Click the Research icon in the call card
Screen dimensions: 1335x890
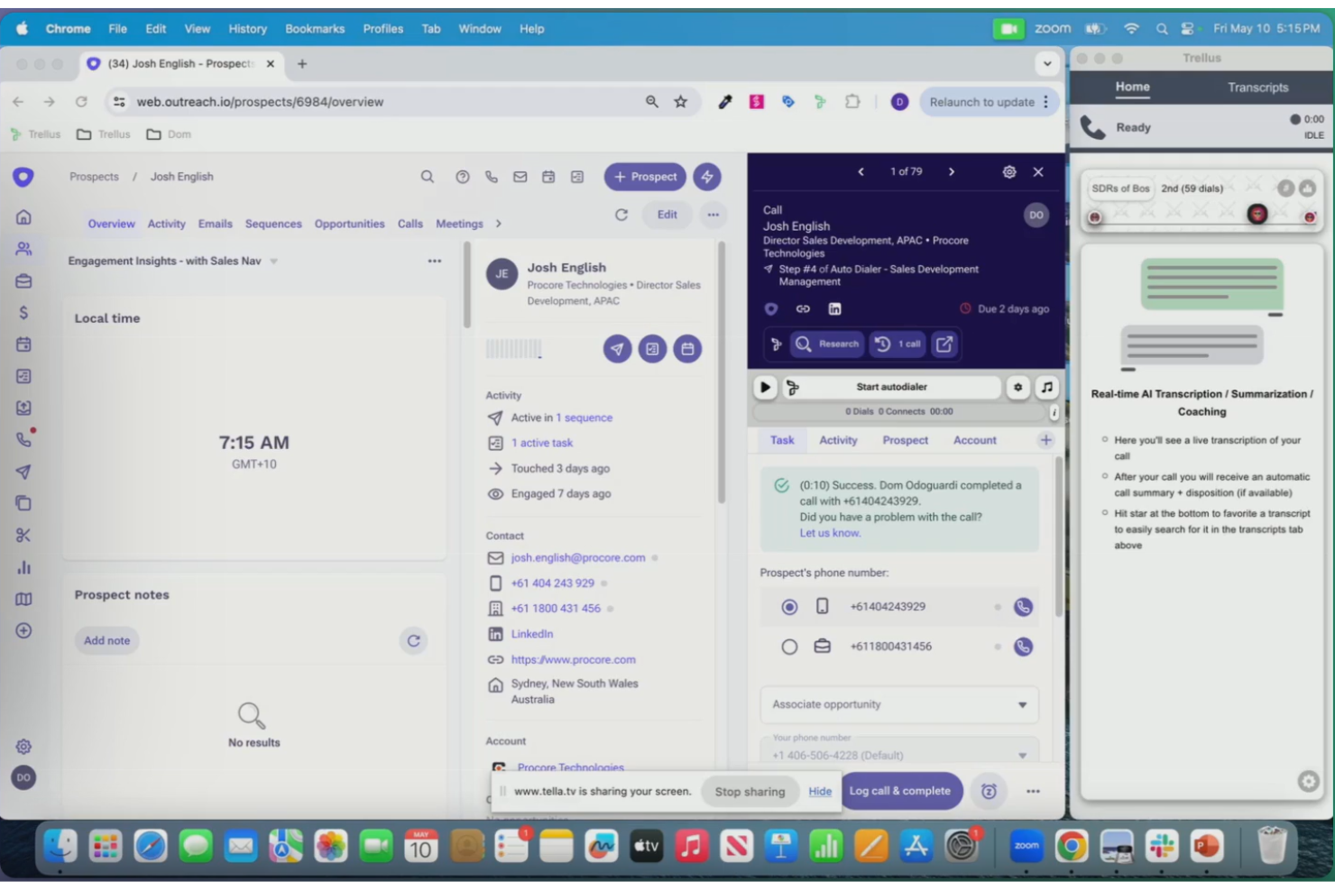(x=804, y=344)
